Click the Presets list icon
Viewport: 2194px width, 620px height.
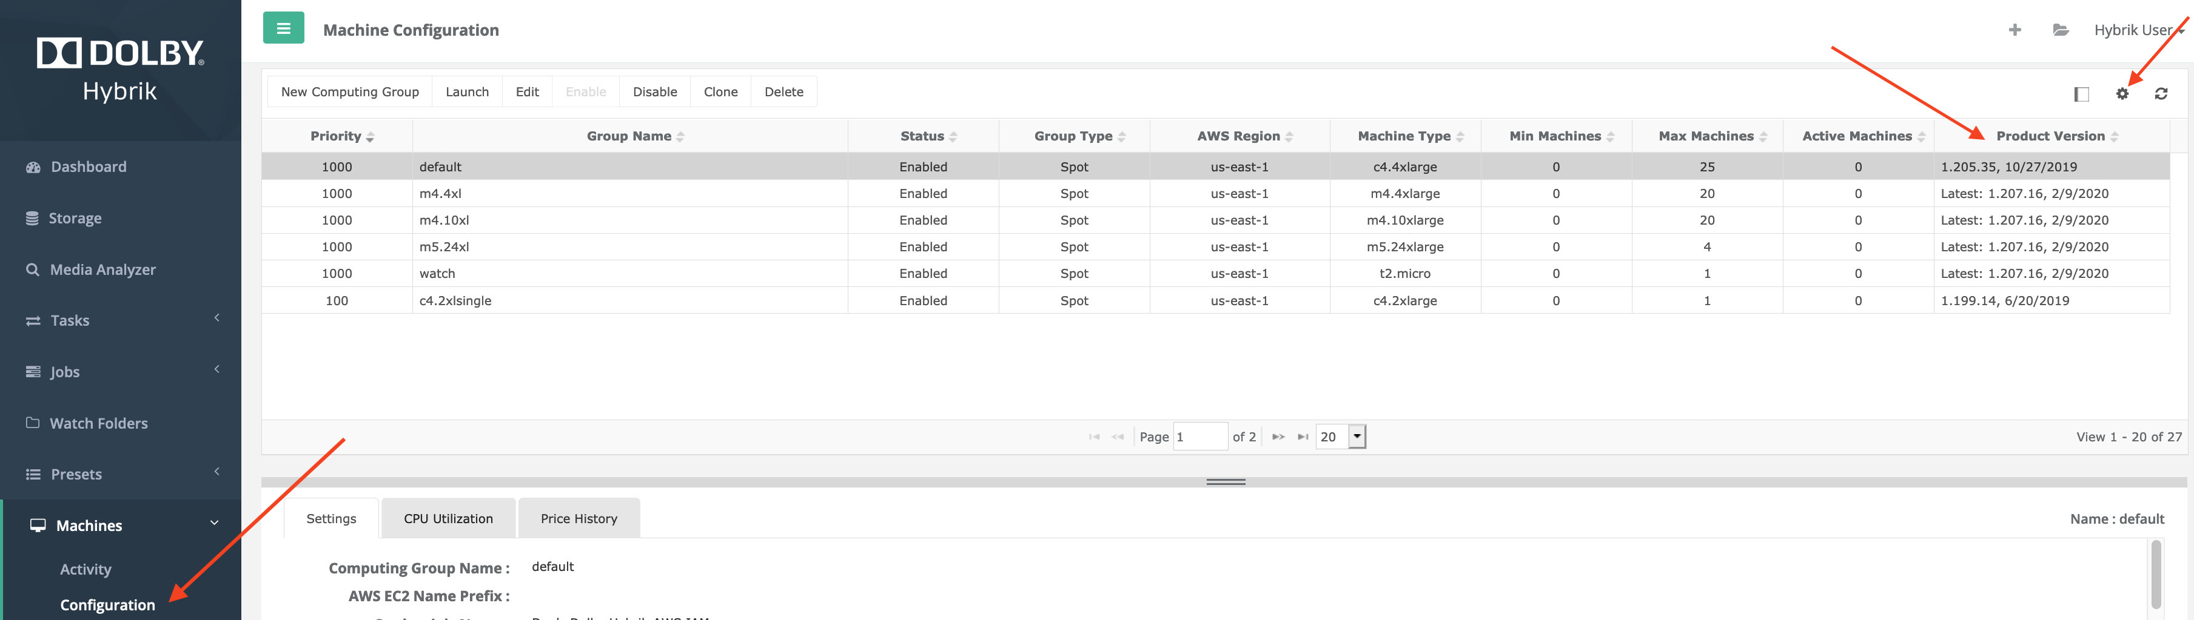click(33, 475)
